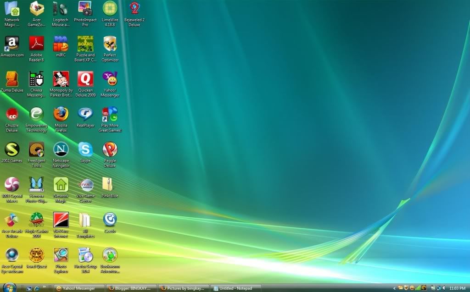The image size is (470, 292).
Task: Click the Perfect Optimizer desktop icon
Action: [110, 49]
